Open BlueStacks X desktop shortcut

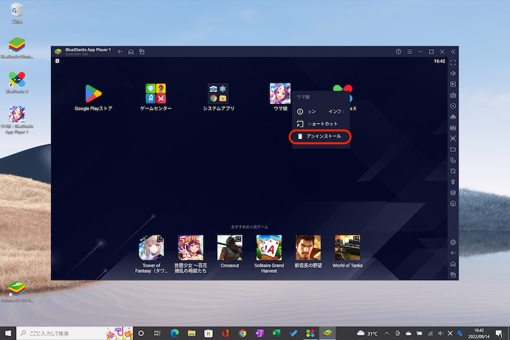17,80
